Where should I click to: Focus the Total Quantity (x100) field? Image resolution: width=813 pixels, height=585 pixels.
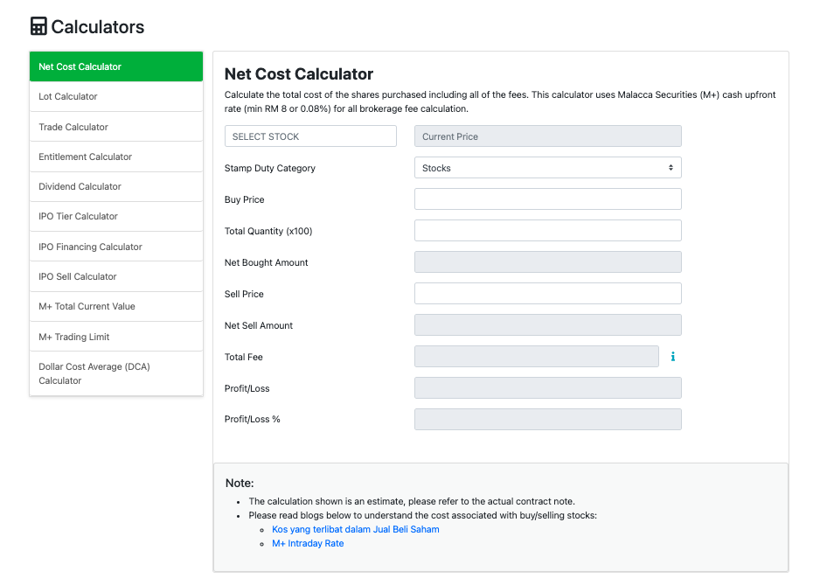(x=547, y=231)
